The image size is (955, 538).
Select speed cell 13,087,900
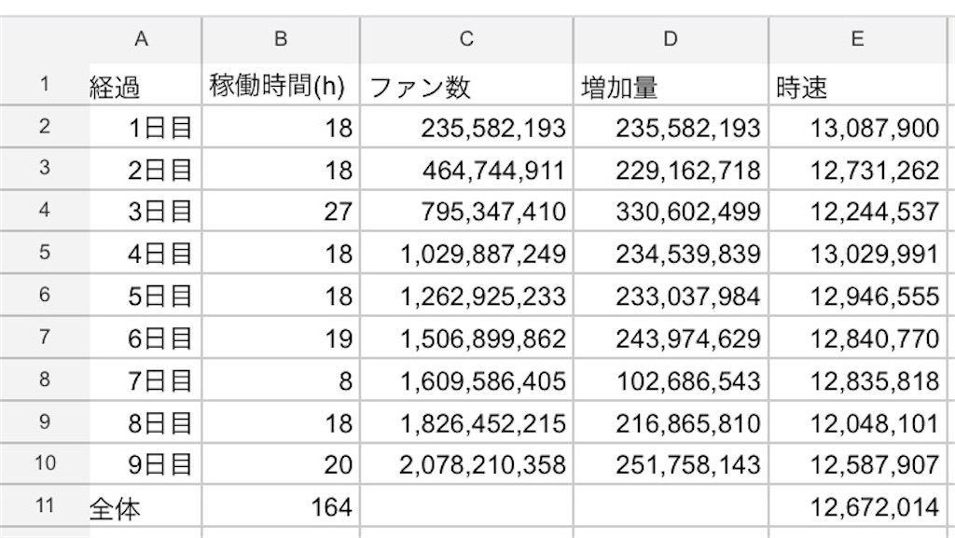pyautogui.click(x=858, y=127)
